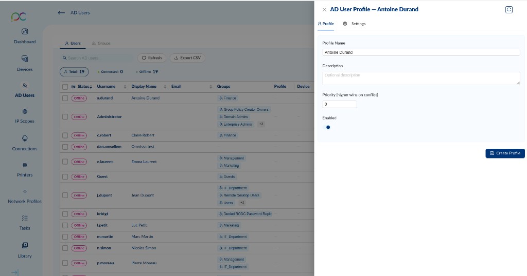Select the Users tab
The image size is (527, 276).
tap(73, 43)
